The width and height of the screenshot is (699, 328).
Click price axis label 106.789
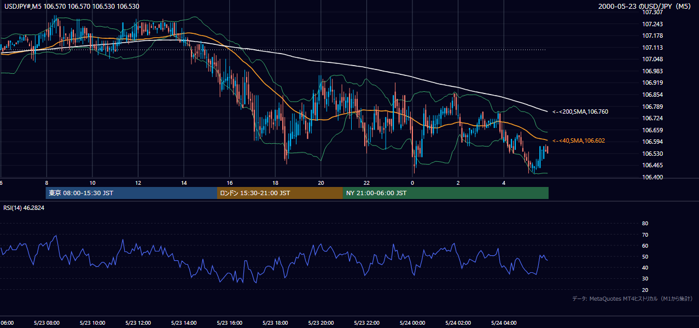[x=652, y=107]
